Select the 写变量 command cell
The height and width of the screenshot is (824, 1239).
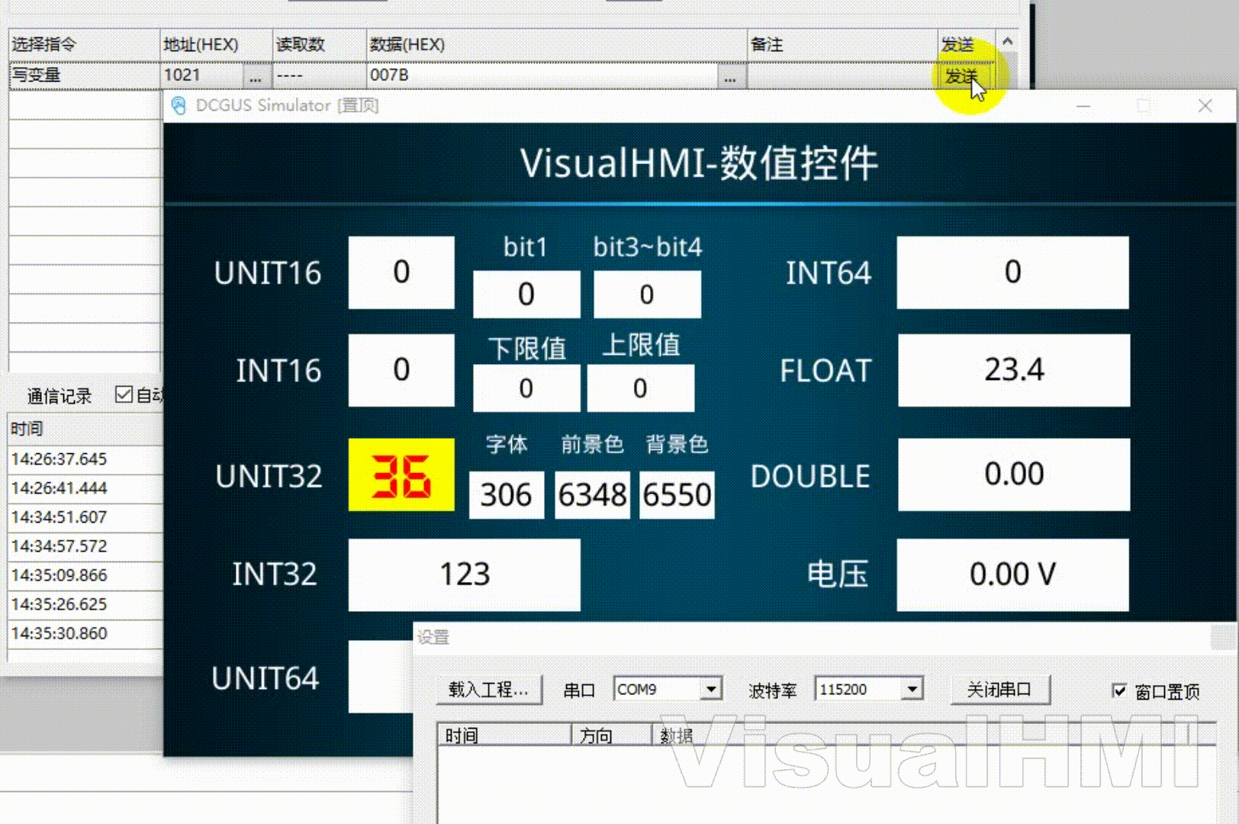pyautogui.click(x=84, y=76)
